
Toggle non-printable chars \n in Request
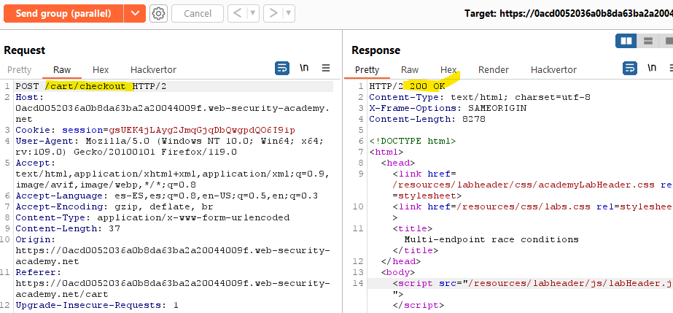[304, 68]
